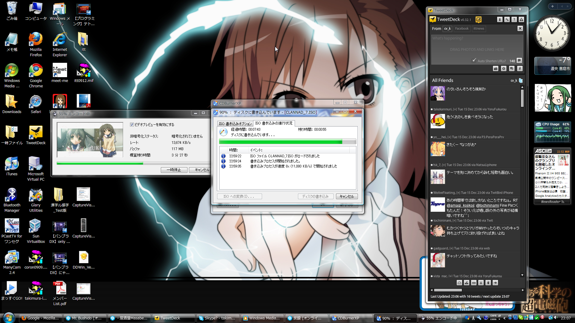This screenshot has height=323, width=575.
Task: Click the Topre avatar of tochininami tweet
Action: tap(438, 205)
